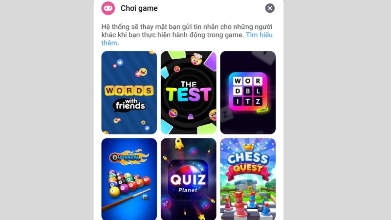Click the pink game controller icon
Screen dimensions: 391x220
click(108, 8)
